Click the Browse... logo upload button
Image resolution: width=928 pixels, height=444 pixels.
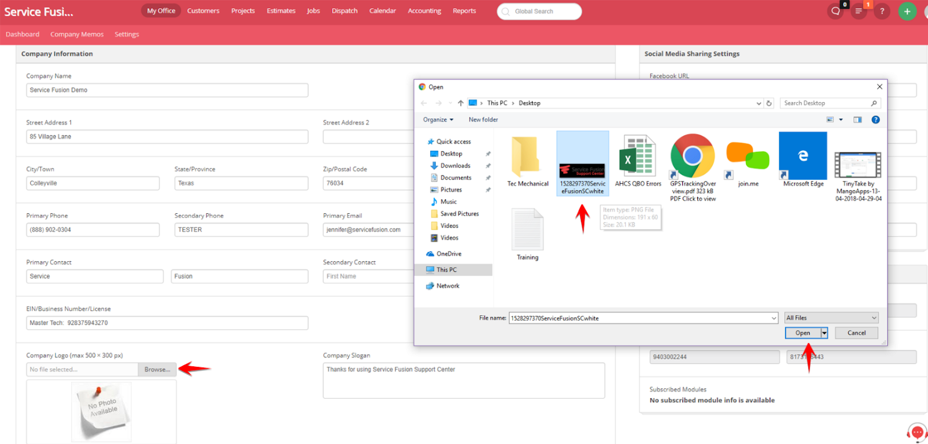pos(157,369)
